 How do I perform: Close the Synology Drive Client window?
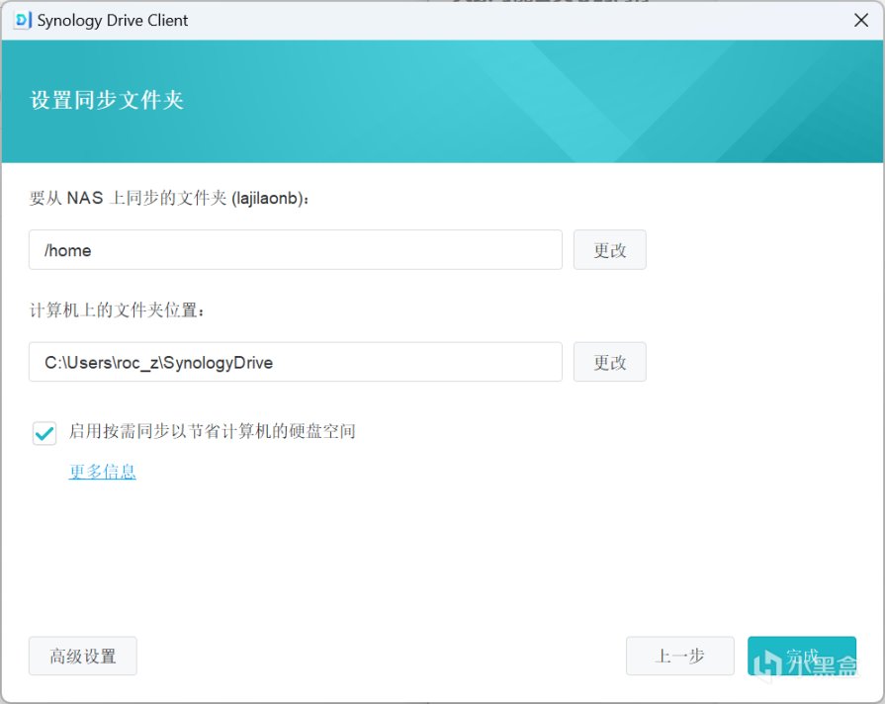[860, 21]
